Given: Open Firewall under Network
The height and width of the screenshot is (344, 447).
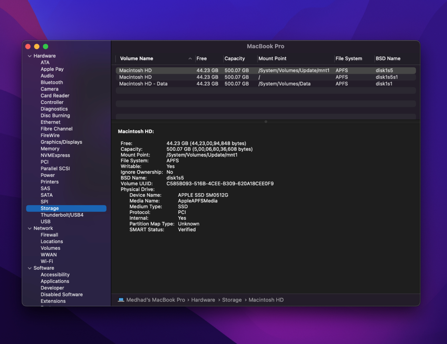Looking at the screenshot, I should (49, 235).
